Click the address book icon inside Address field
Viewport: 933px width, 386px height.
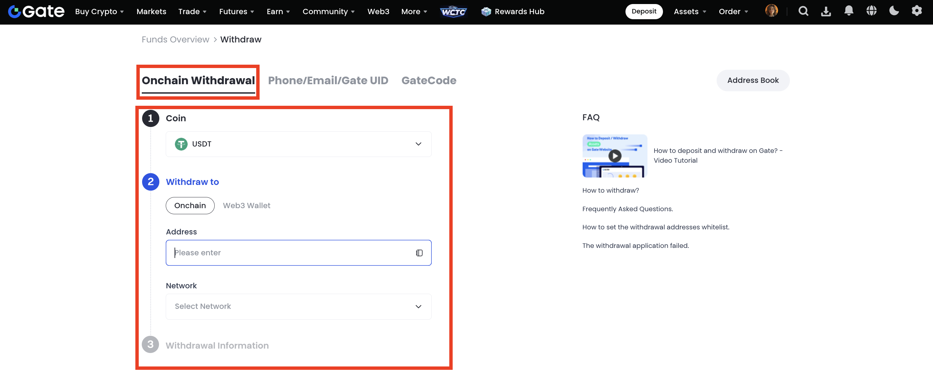(419, 253)
